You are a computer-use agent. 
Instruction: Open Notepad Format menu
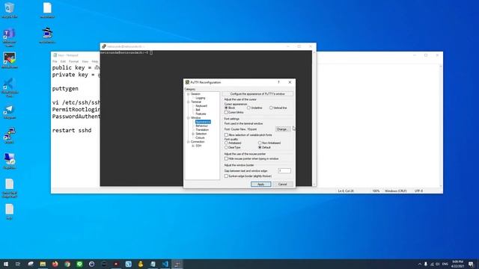pyautogui.click(x=73, y=61)
